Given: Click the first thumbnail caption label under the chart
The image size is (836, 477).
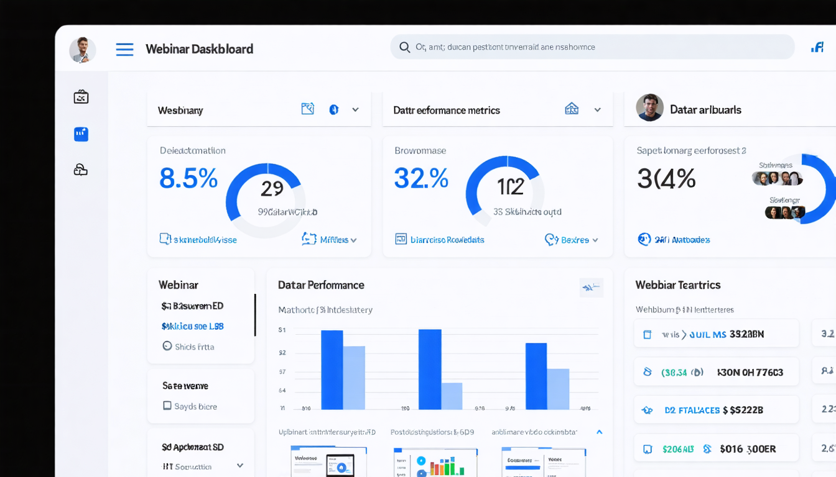Looking at the screenshot, I should (327, 432).
